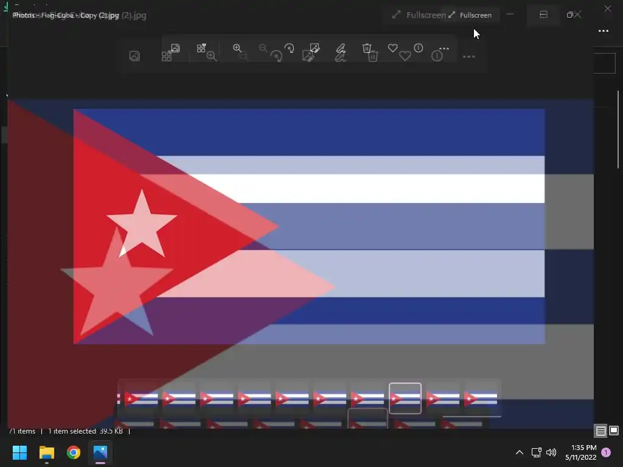Click the zoom out magnifier icon
623x467 pixels.
click(263, 48)
